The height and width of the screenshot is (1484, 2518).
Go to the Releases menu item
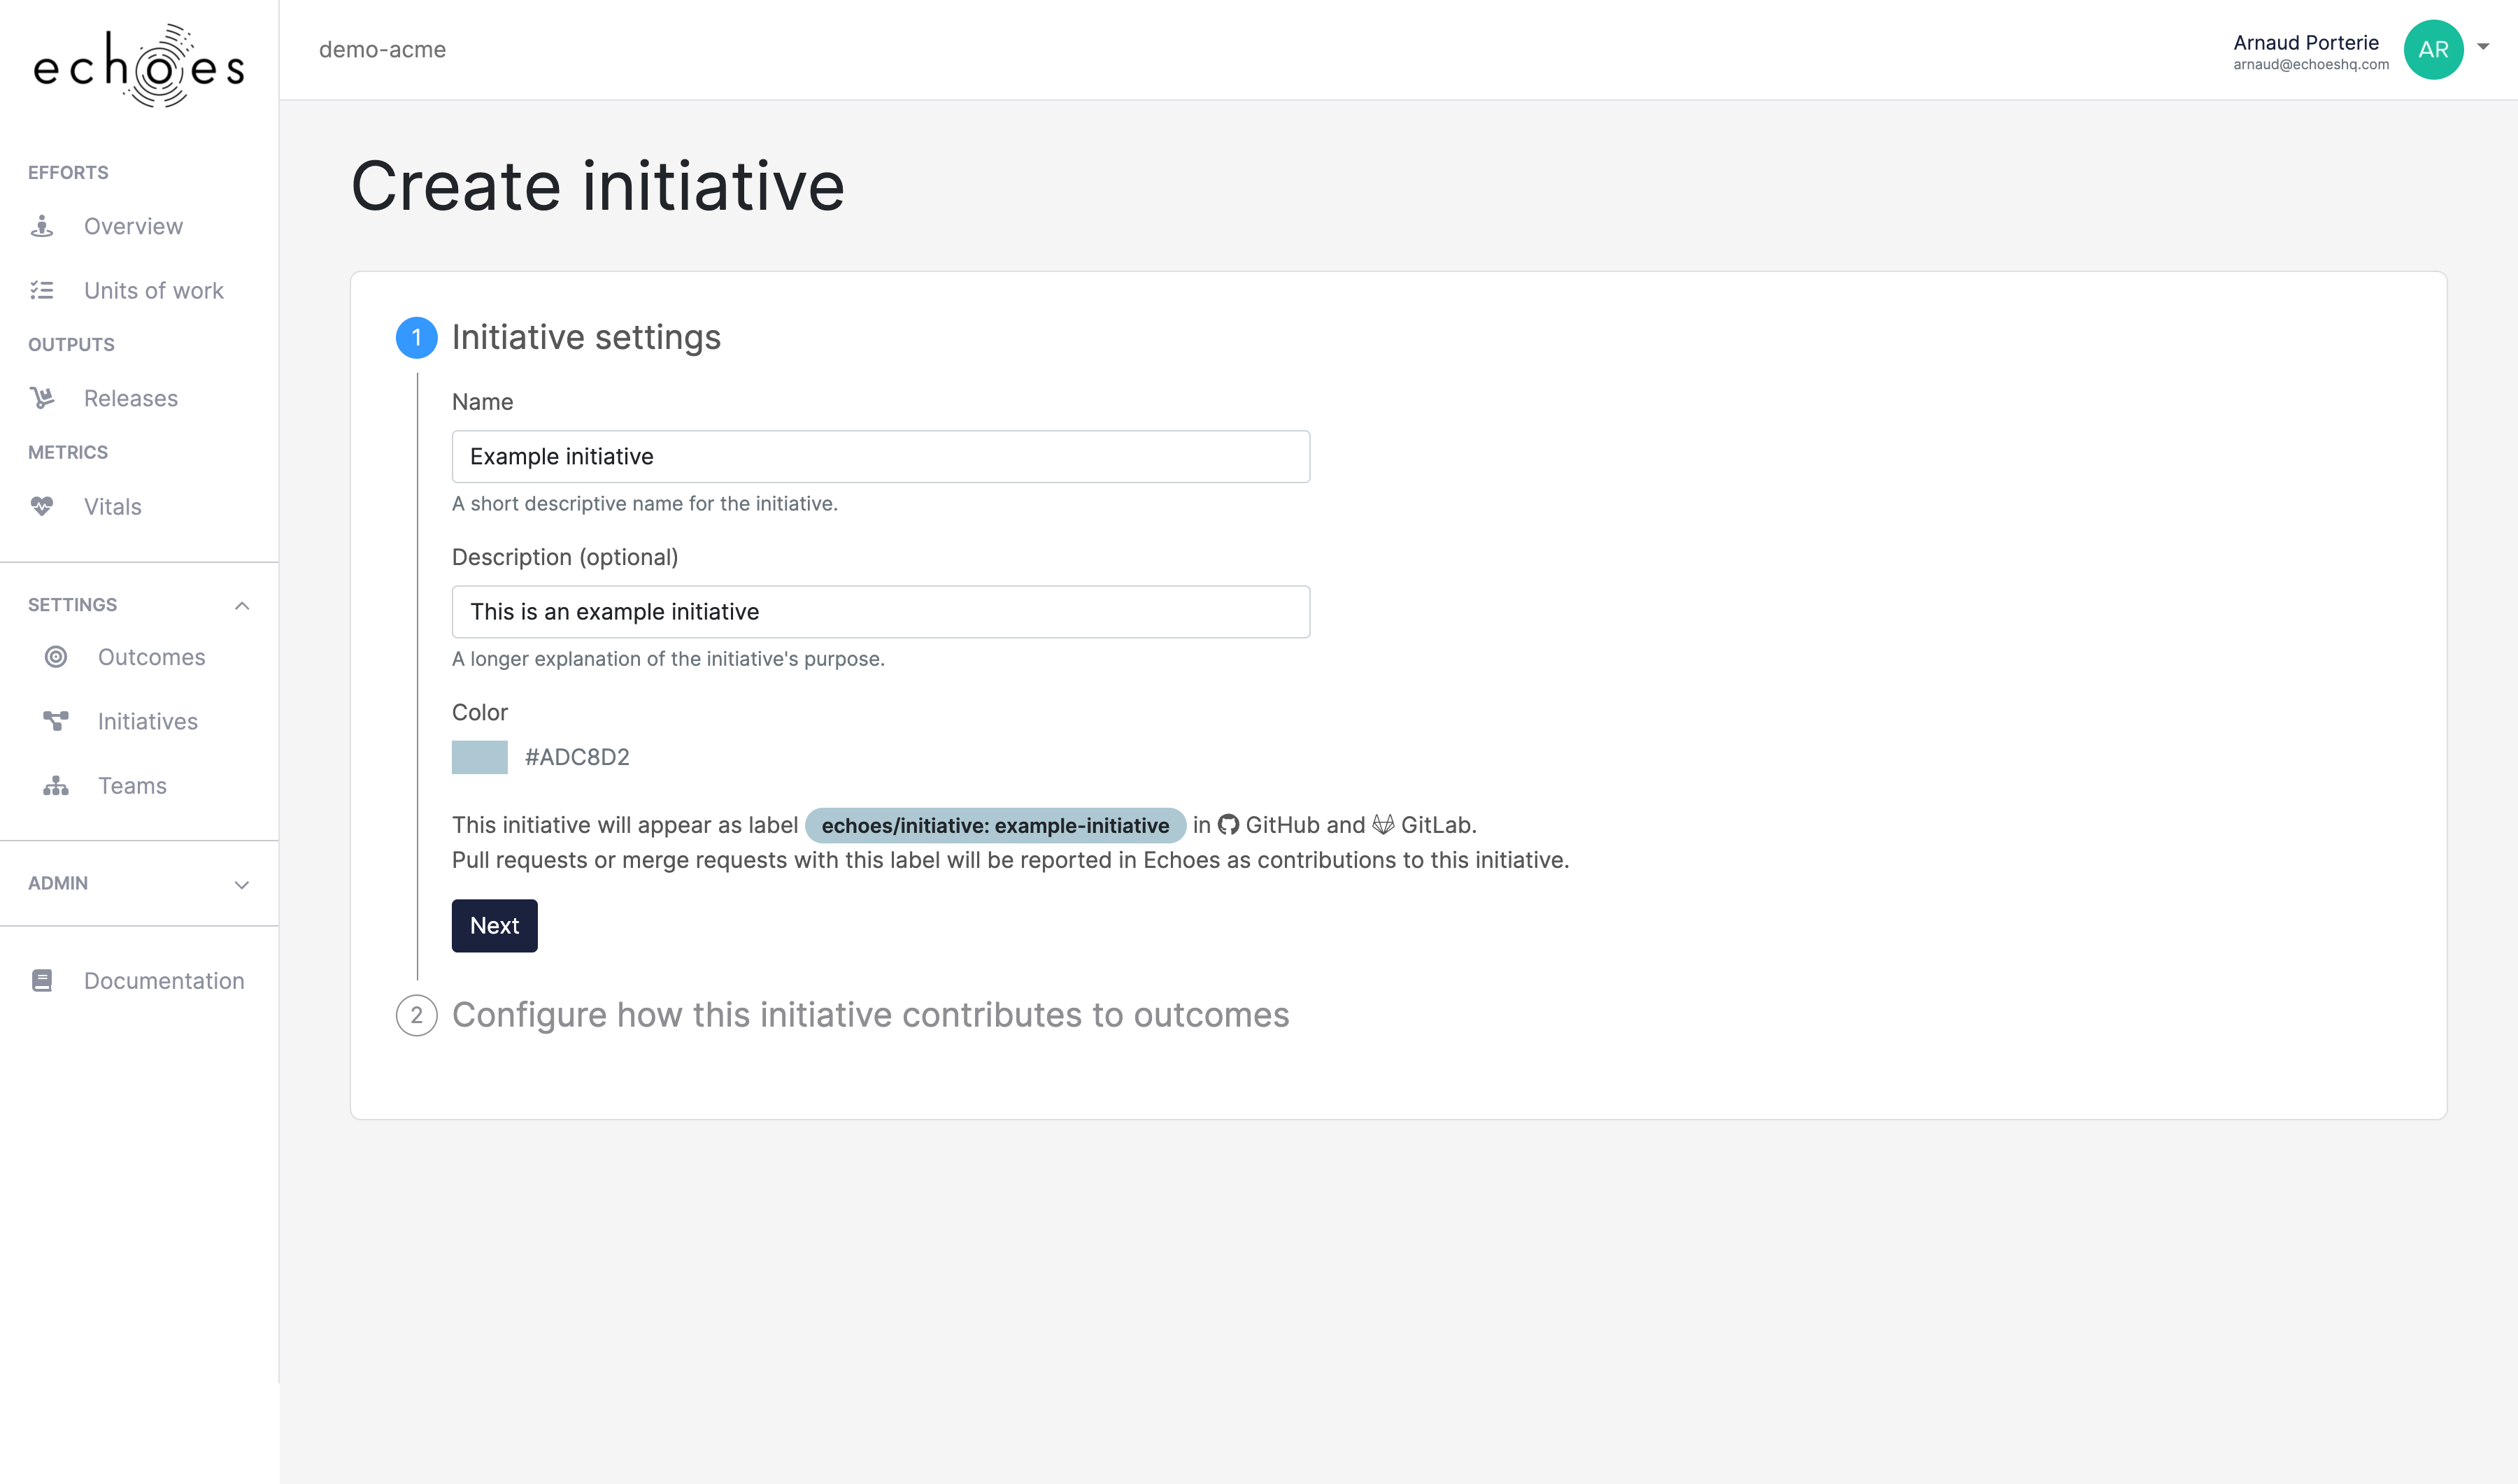pos(131,398)
